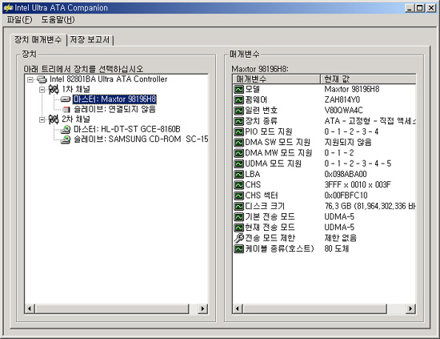Select 마스터: Maxtor 98196H8 in the tree
Screen dimensions: 440x339
click(x=114, y=99)
